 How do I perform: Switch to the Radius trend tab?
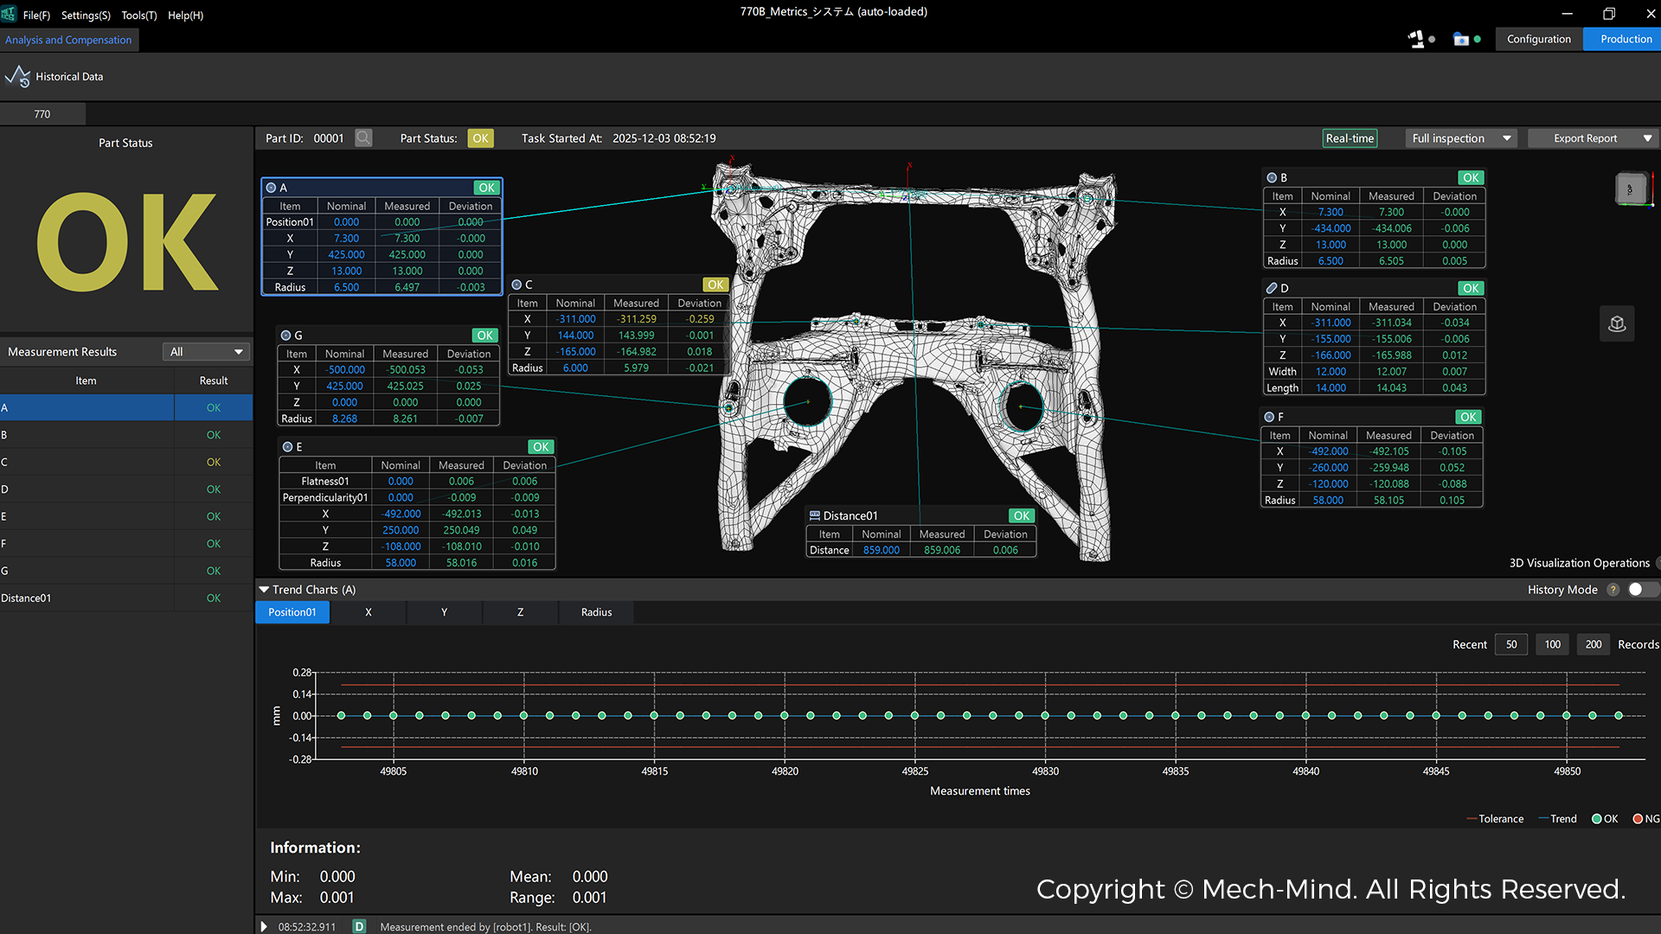coord(596,612)
